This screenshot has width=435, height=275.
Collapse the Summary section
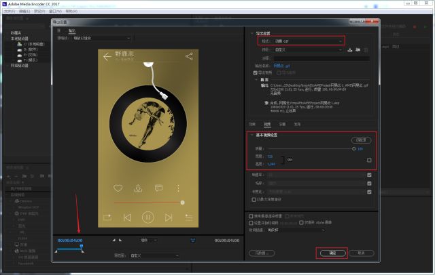256,80
